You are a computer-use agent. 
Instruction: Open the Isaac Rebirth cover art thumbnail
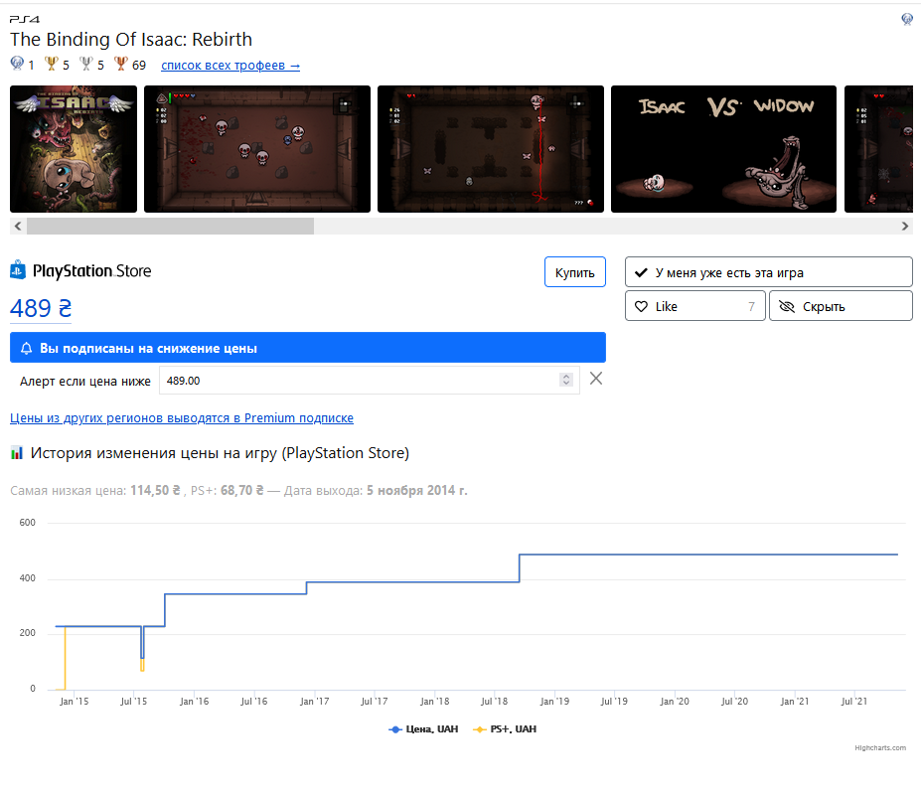point(74,149)
